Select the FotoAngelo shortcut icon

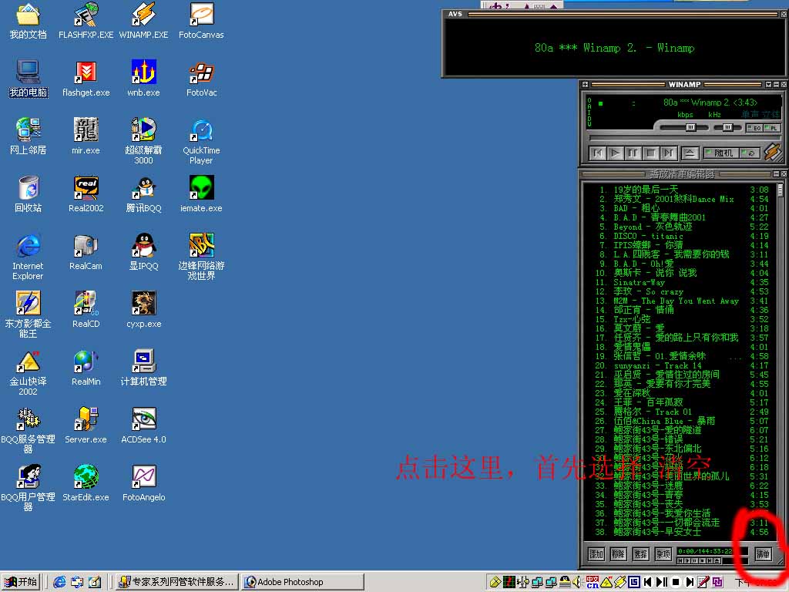tap(143, 483)
